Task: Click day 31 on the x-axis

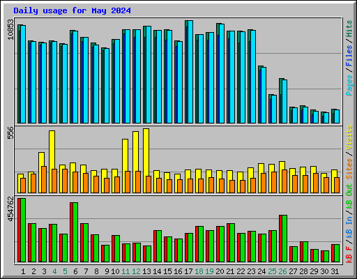Action: pos(335,271)
